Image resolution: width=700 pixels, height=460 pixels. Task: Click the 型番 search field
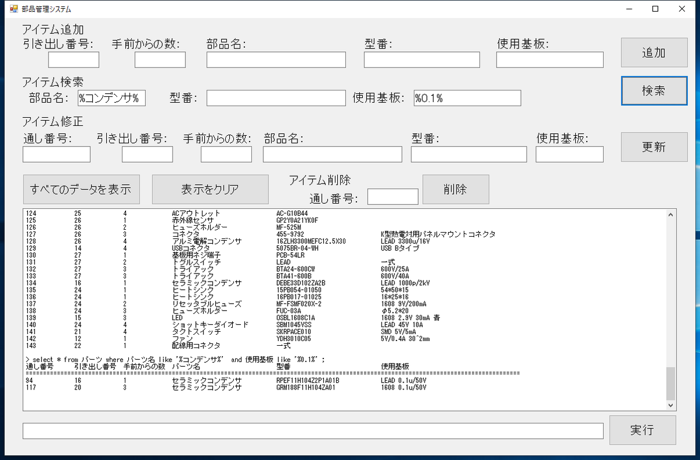pos(276,98)
